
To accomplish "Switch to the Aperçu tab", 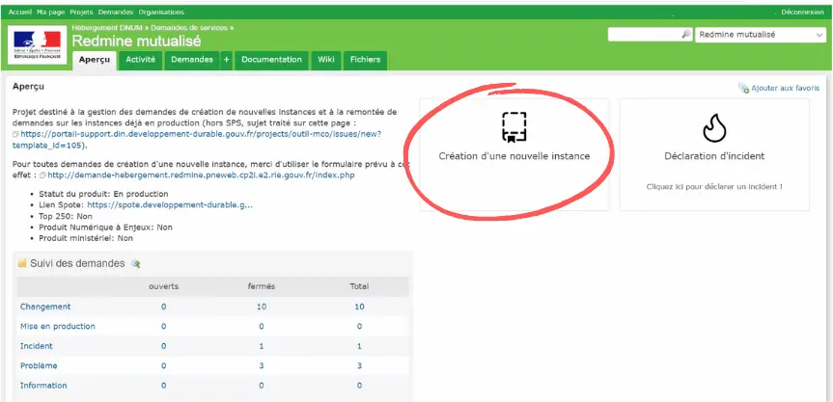I will pyautogui.click(x=94, y=60).
